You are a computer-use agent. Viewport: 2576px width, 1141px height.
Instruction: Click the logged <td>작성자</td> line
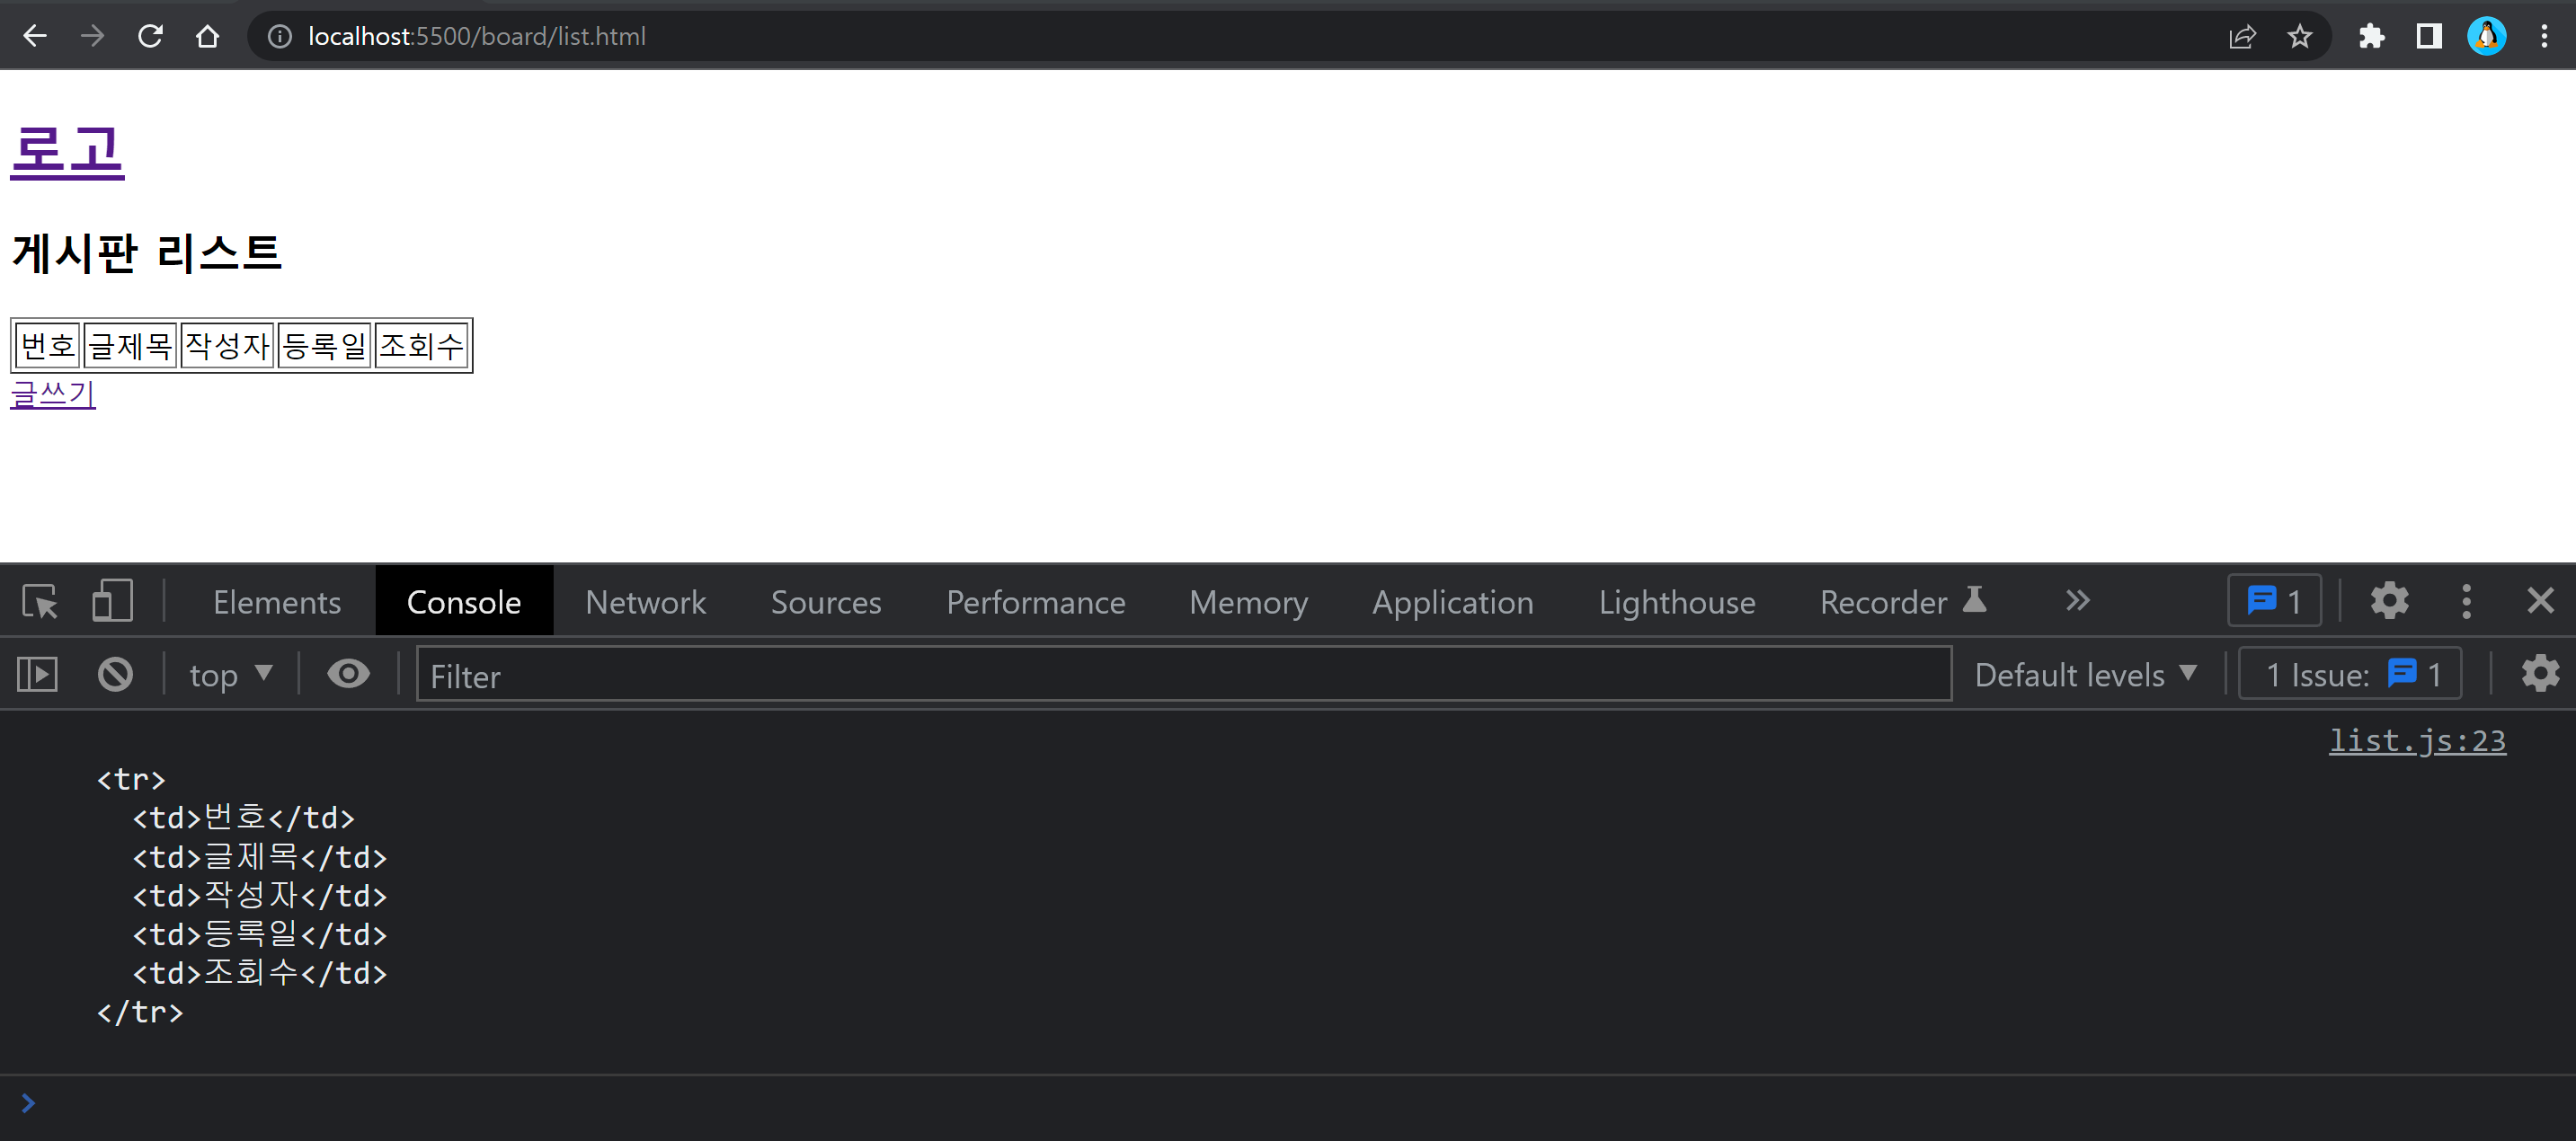tap(260, 895)
